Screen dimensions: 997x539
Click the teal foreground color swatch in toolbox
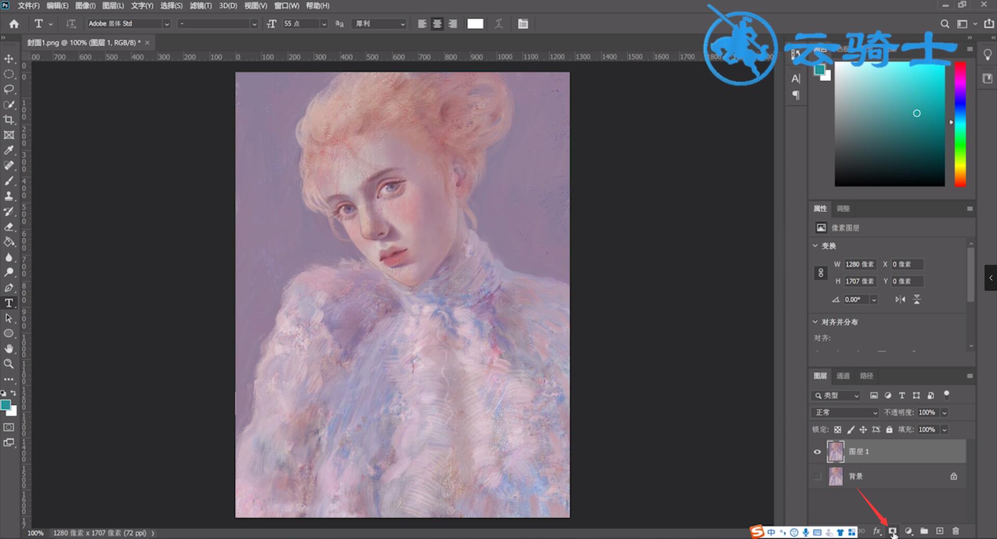[6, 405]
